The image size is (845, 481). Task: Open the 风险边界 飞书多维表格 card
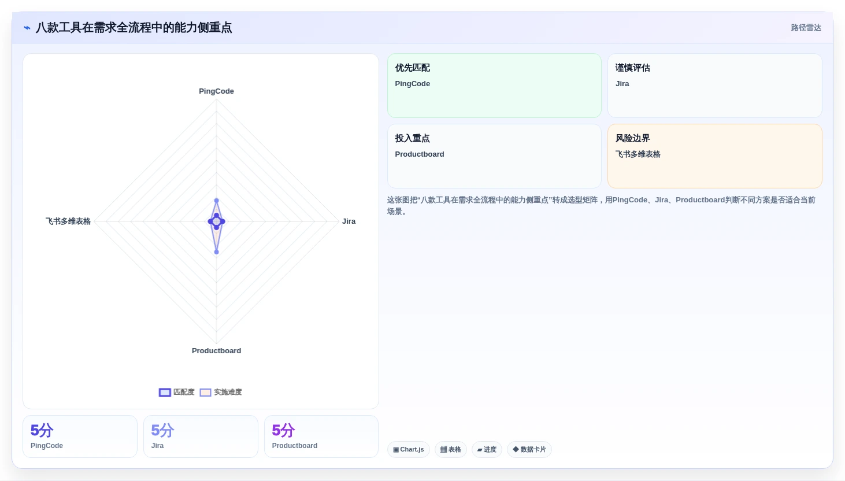coord(715,156)
